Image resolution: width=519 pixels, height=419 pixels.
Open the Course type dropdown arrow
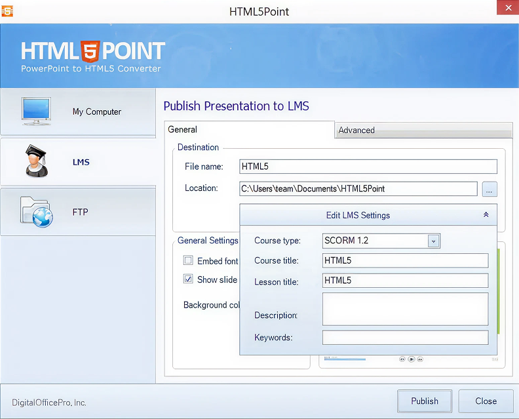click(433, 241)
